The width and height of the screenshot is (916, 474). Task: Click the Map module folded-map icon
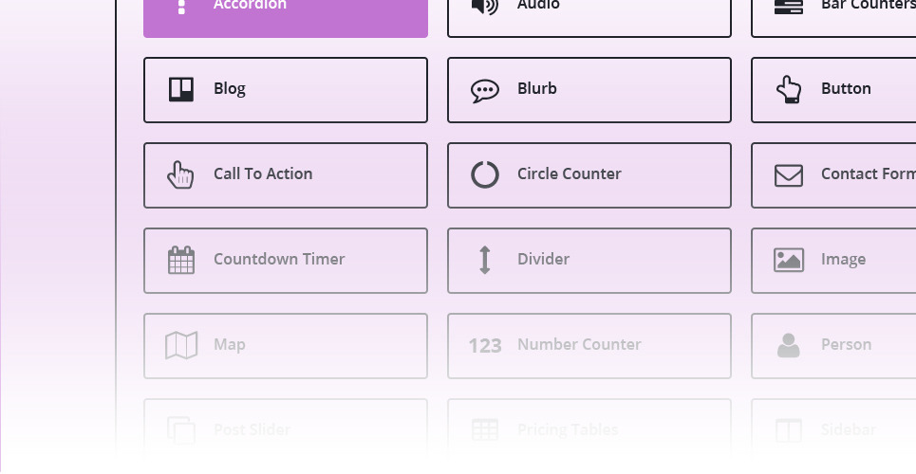pyautogui.click(x=181, y=345)
